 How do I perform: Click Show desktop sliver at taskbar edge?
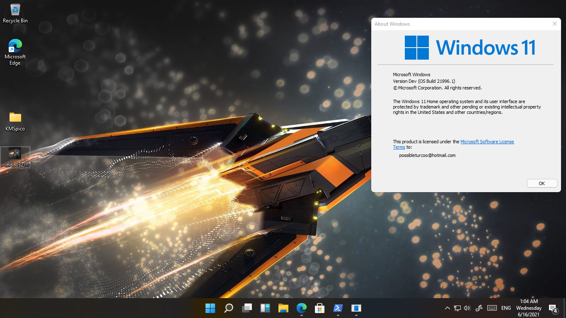click(x=564, y=308)
